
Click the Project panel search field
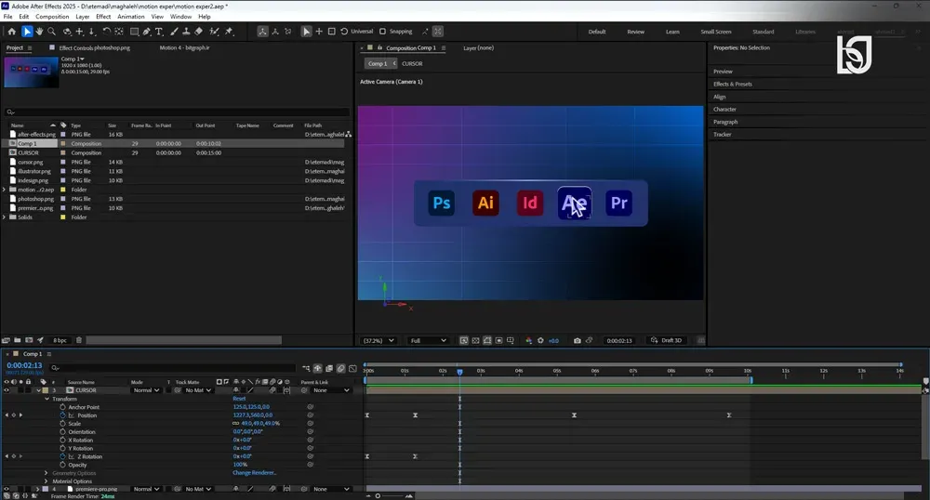(177, 112)
